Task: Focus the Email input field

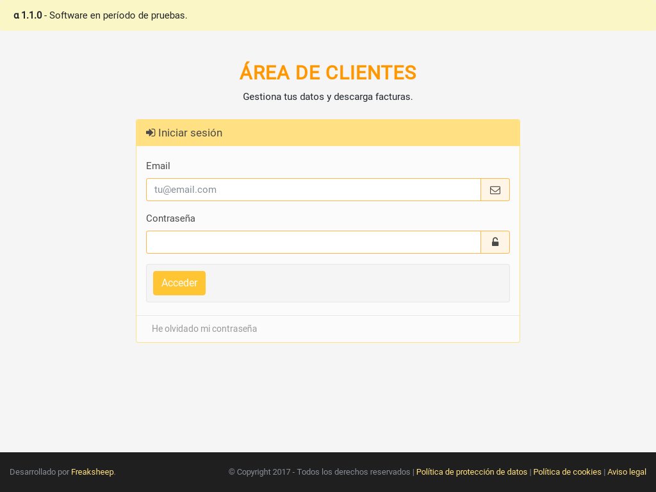Action: click(313, 190)
